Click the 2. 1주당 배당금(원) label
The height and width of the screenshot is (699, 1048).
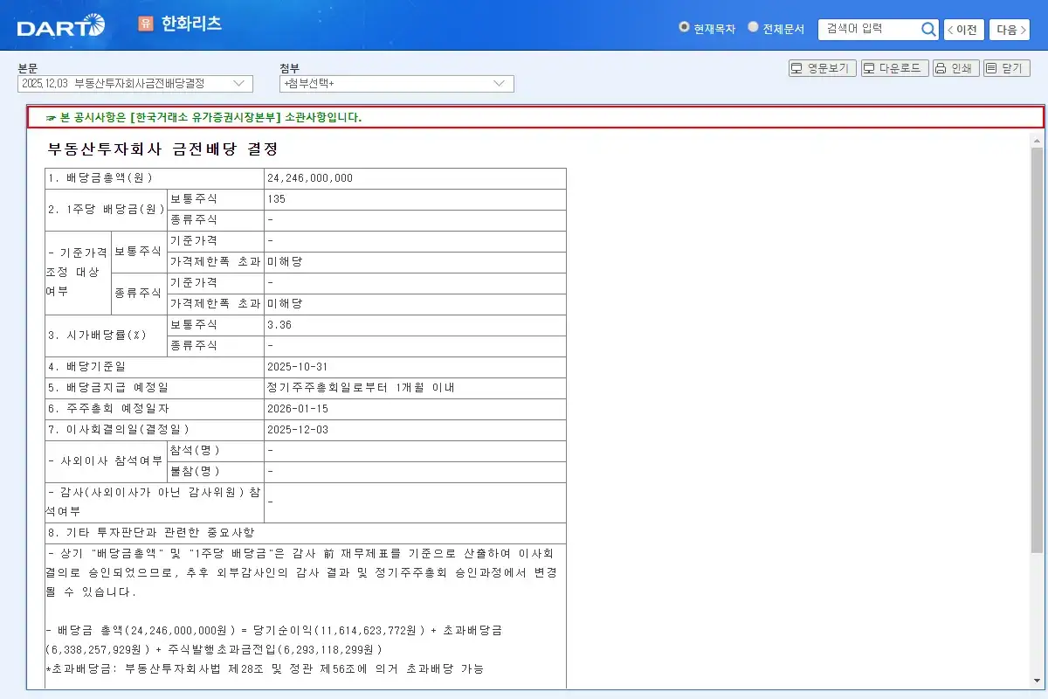pos(107,210)
